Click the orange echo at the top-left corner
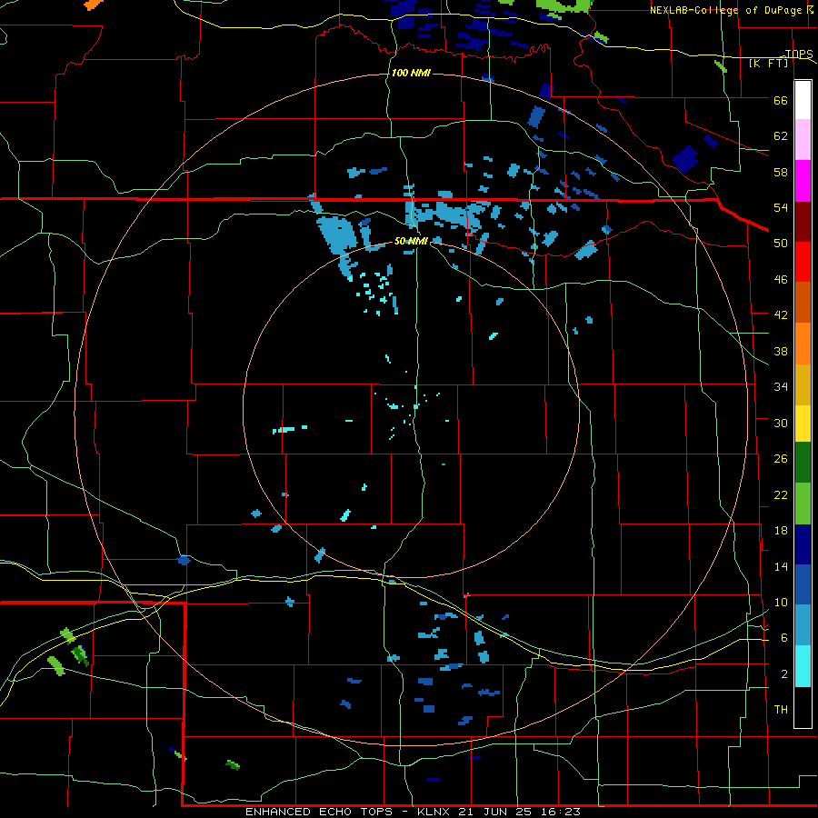This screenshot has width=818, height=818. click(x=94, y=5)
